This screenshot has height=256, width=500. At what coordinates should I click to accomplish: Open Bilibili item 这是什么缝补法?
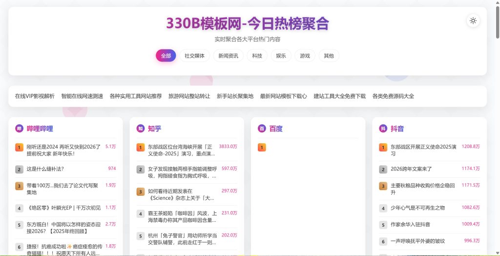(x=45, y=169)
